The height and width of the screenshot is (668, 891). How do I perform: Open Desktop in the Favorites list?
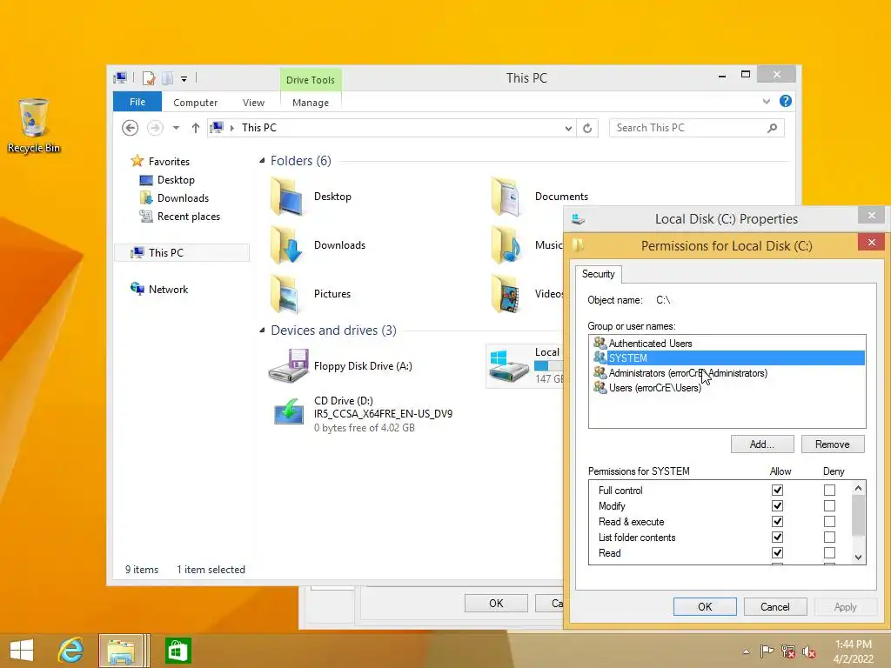[176, 180]
